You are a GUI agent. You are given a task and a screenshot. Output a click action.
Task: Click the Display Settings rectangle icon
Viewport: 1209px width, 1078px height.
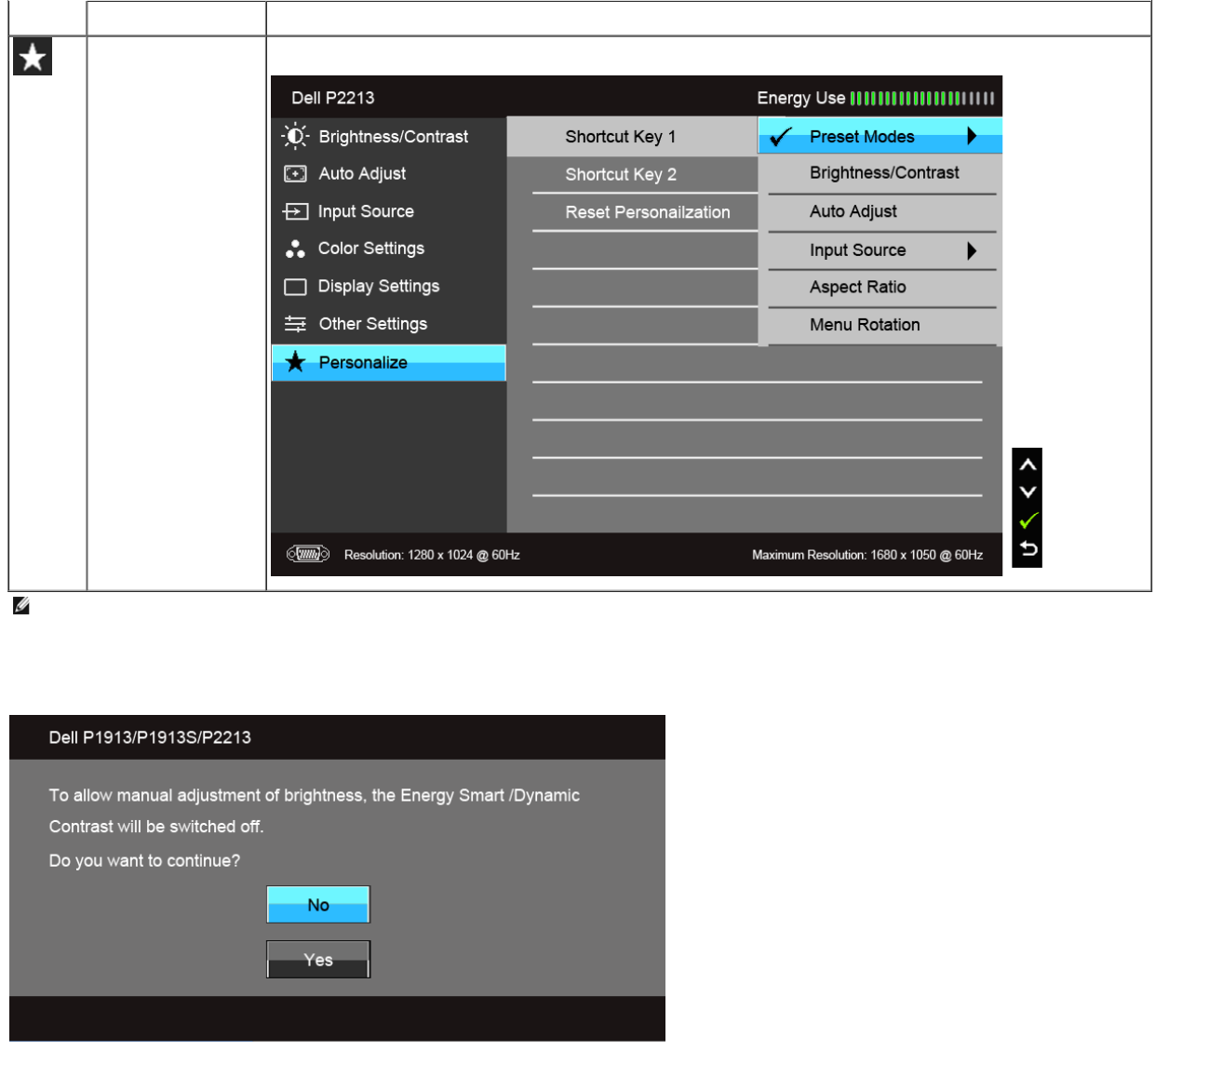[295, 287]
